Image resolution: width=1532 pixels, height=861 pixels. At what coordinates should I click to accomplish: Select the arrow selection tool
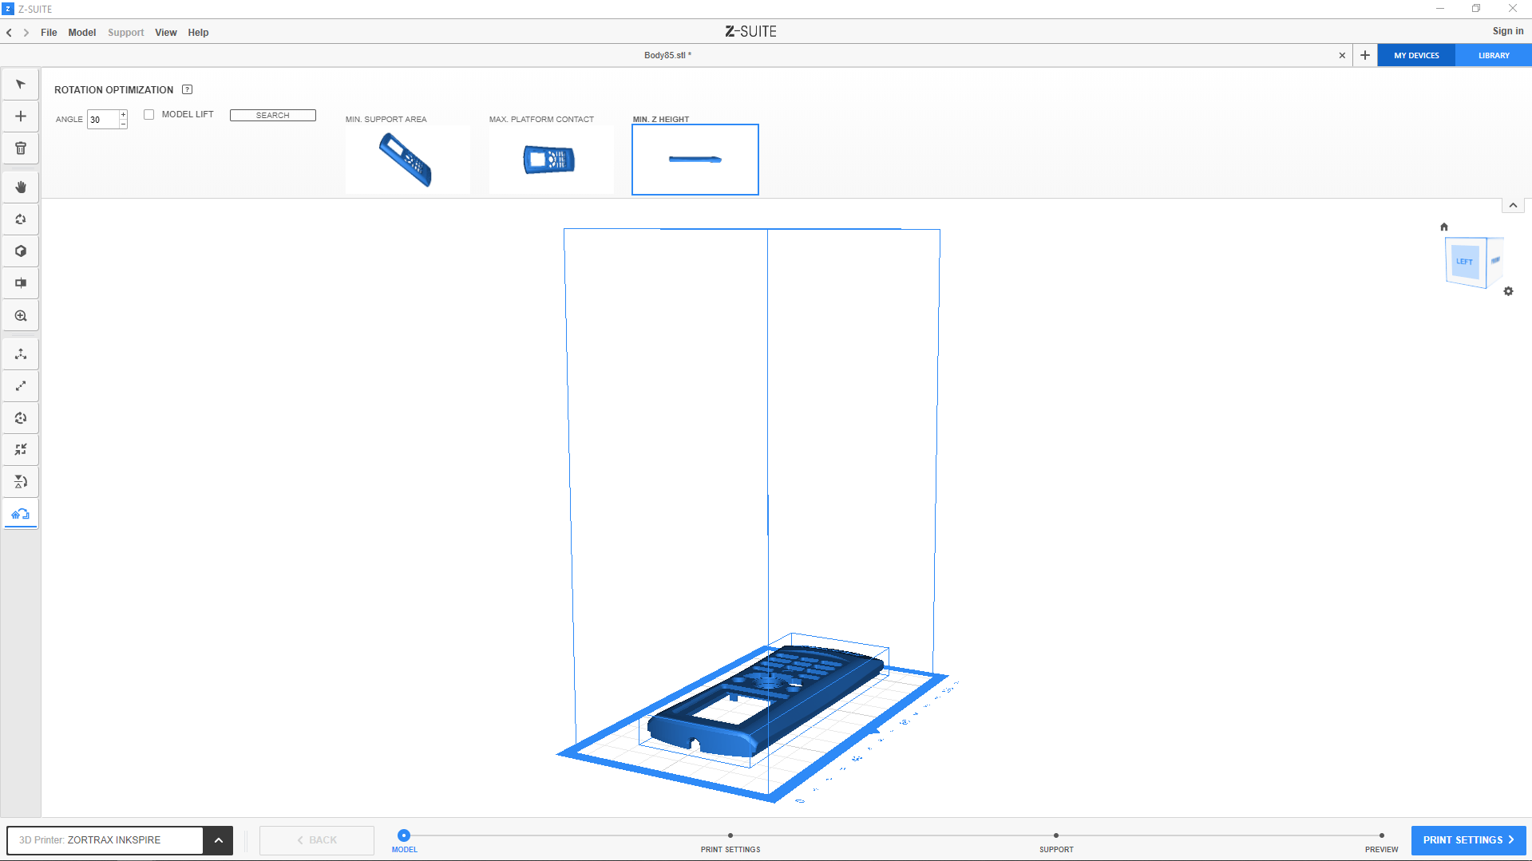[21, 85]
